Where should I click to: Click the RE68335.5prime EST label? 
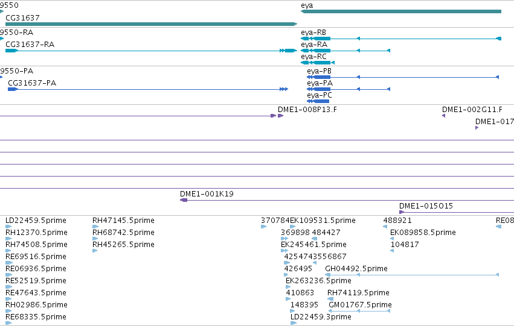[x=36, y=317]
